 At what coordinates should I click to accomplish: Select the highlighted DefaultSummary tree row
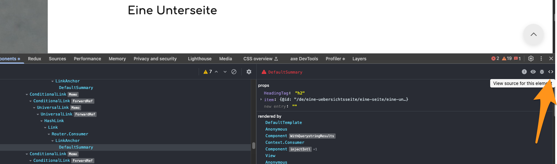click(x=76, y=147)
